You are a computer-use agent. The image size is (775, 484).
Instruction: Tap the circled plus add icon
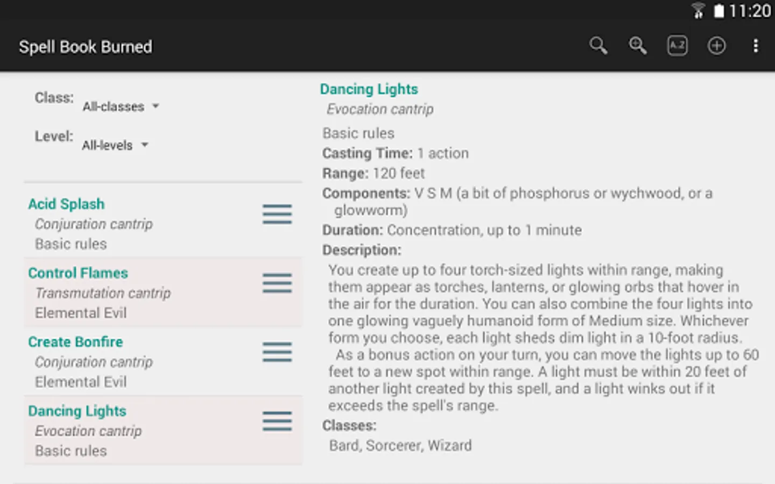[716, 46]
